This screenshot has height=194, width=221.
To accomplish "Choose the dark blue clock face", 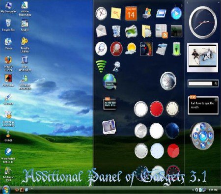I will point(172,131).
